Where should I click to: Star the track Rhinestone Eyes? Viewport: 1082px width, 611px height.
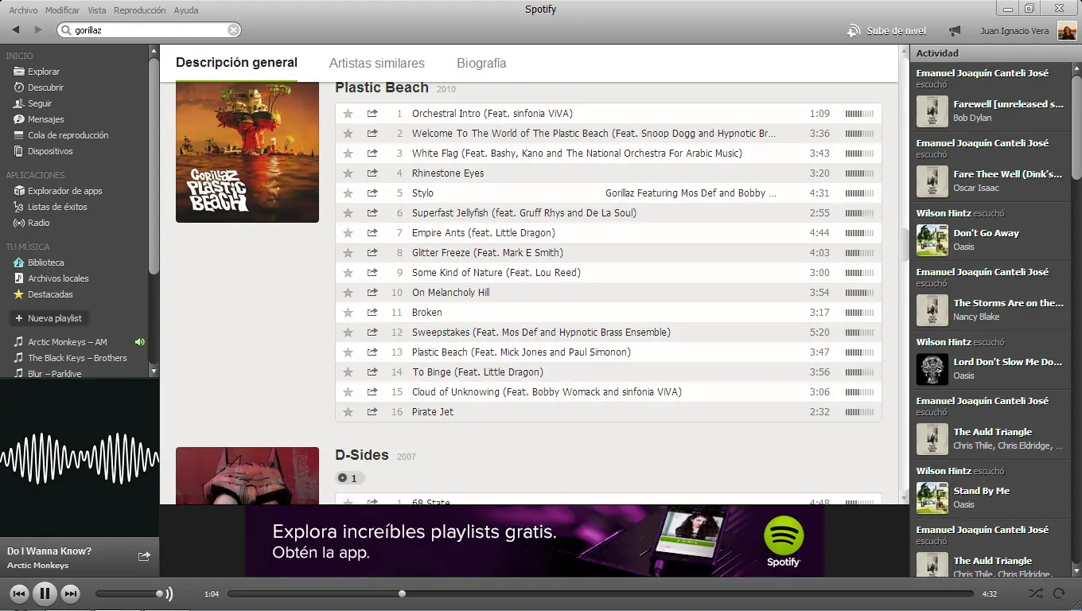(x=348, y=173)
